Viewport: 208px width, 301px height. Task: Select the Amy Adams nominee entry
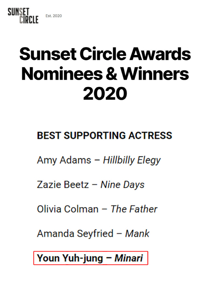click(99, 160)
